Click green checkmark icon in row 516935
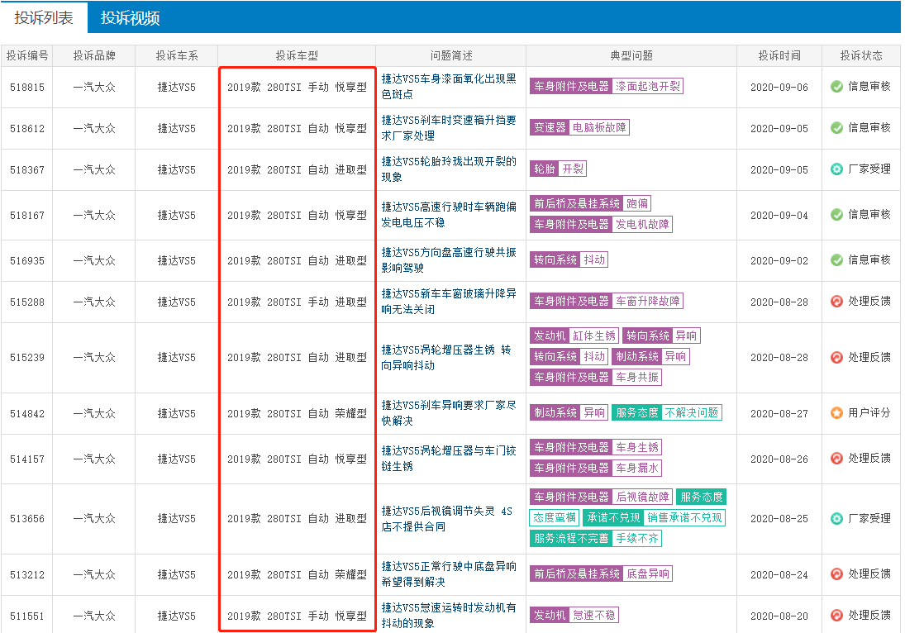Image resolution: width=905 pixels, height=633 pixels. 836,260
